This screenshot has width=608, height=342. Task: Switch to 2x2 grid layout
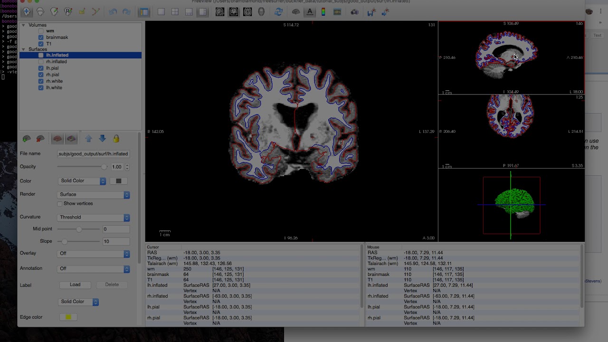[x=175, y=12]
